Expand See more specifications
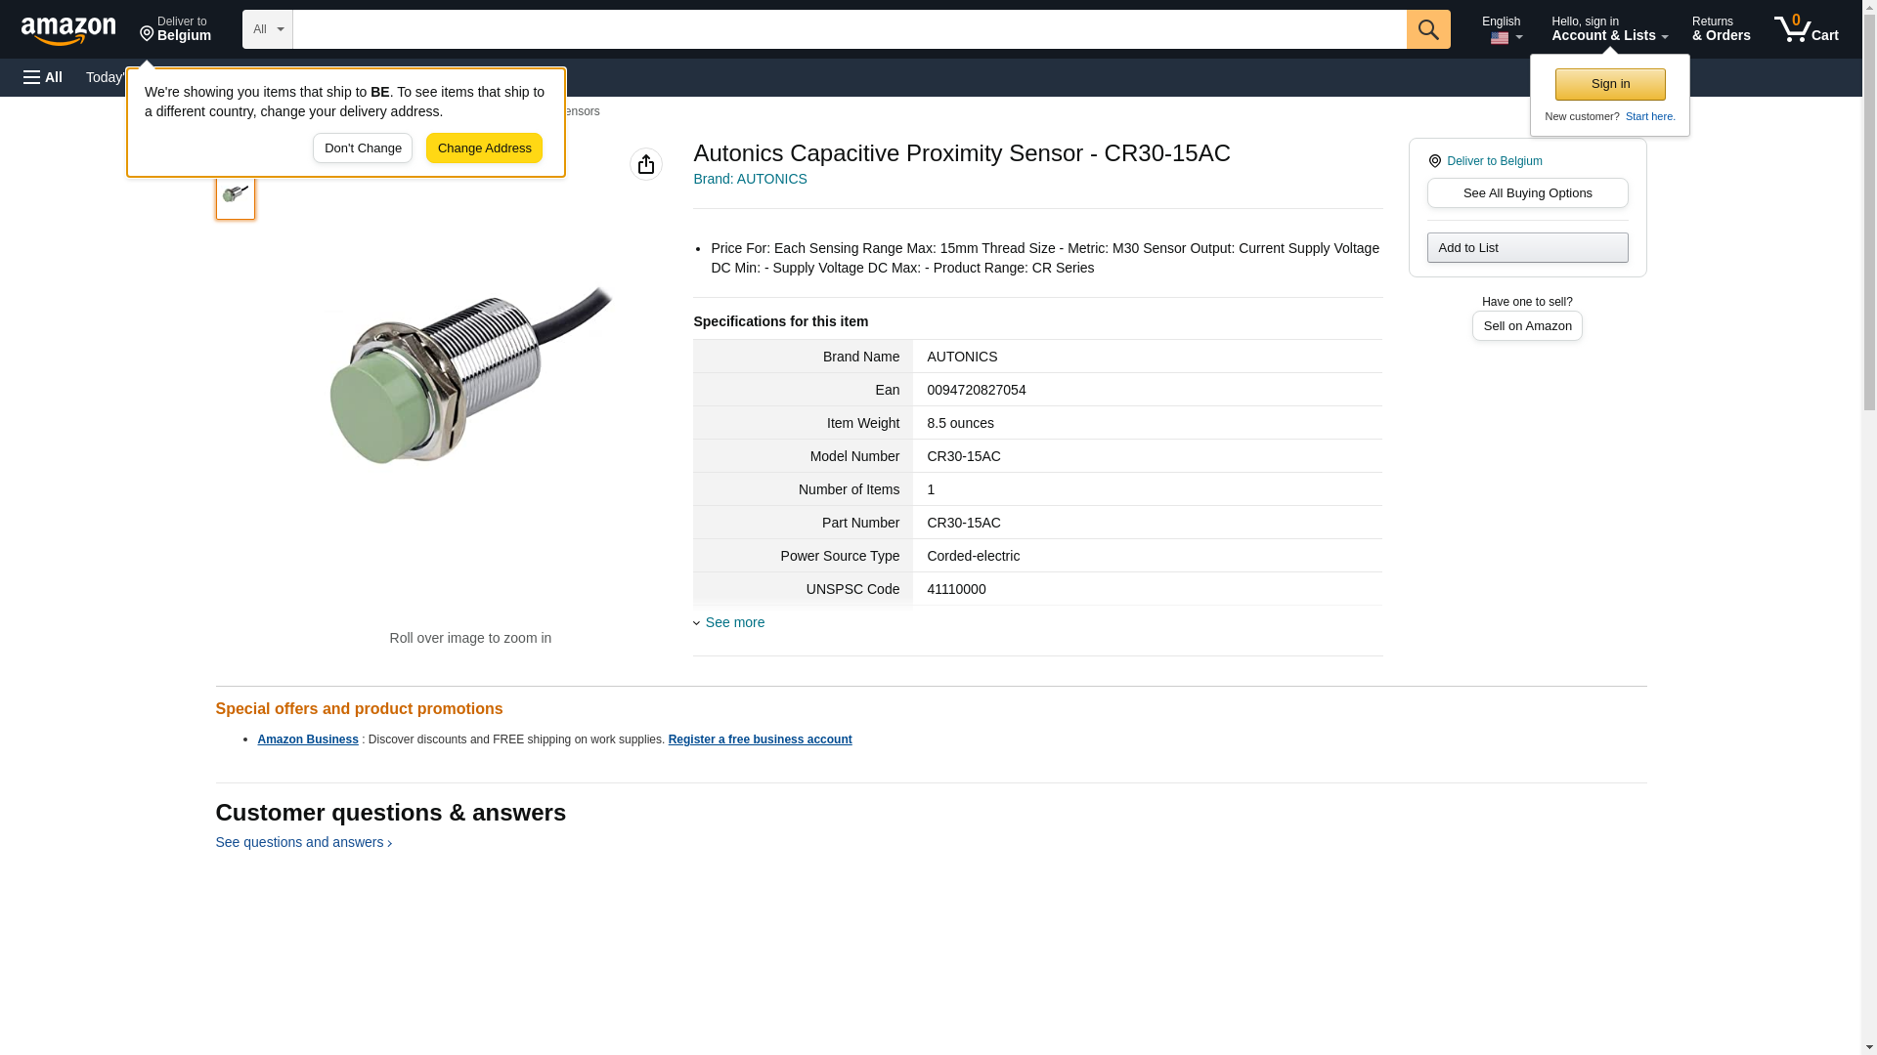 (x=734, y=622)
